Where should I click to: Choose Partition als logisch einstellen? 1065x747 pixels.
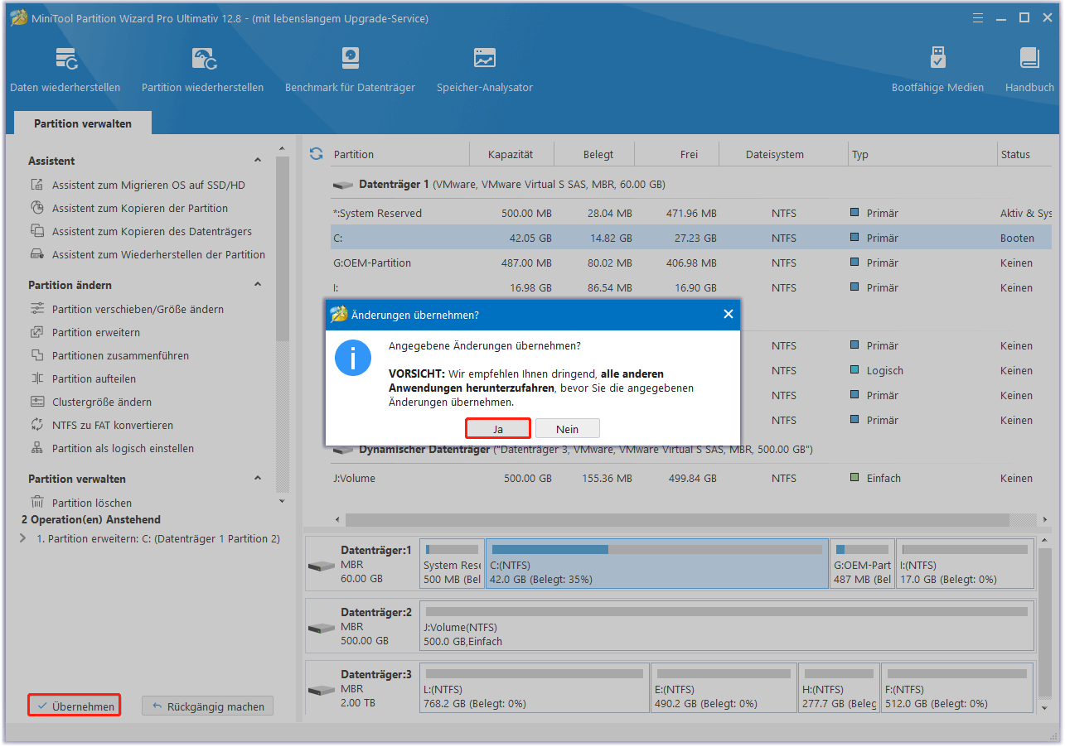[x=123, y=449]
